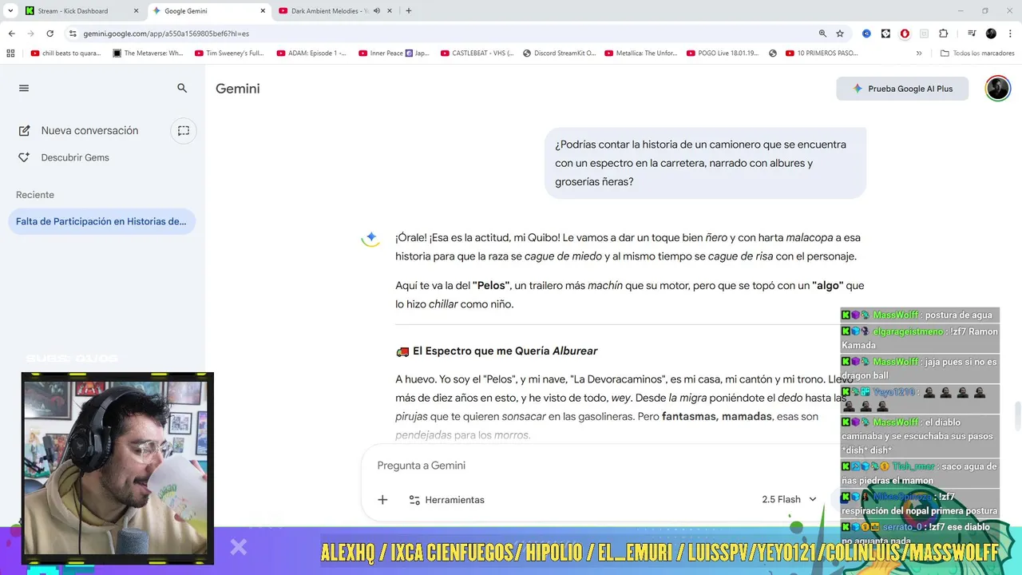The height and width of the screenshot is (575, 1022).
Task: Click the zoom magnifier in address bar
Action: pos(822,34)
